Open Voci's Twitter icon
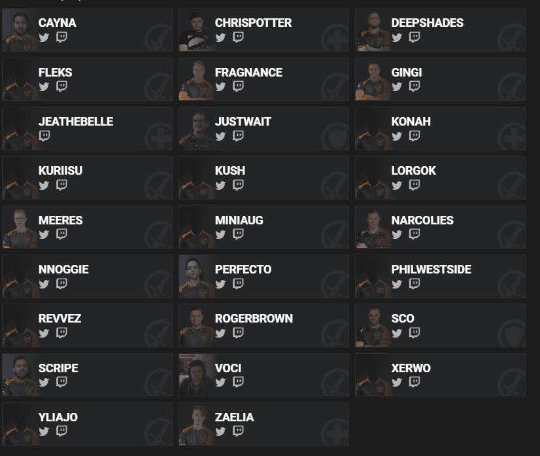Viewport: 540px width, 456px height. (x=220, y=382)
